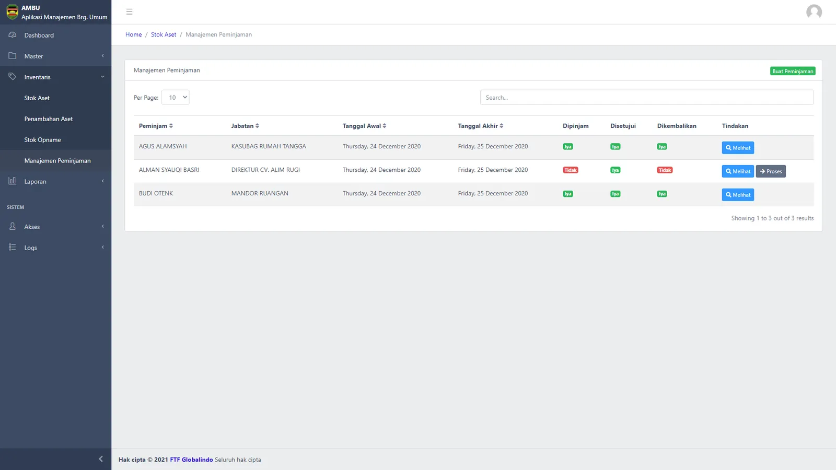Click Tindakan column header
The image size is (836, 470).
point(735,126)
